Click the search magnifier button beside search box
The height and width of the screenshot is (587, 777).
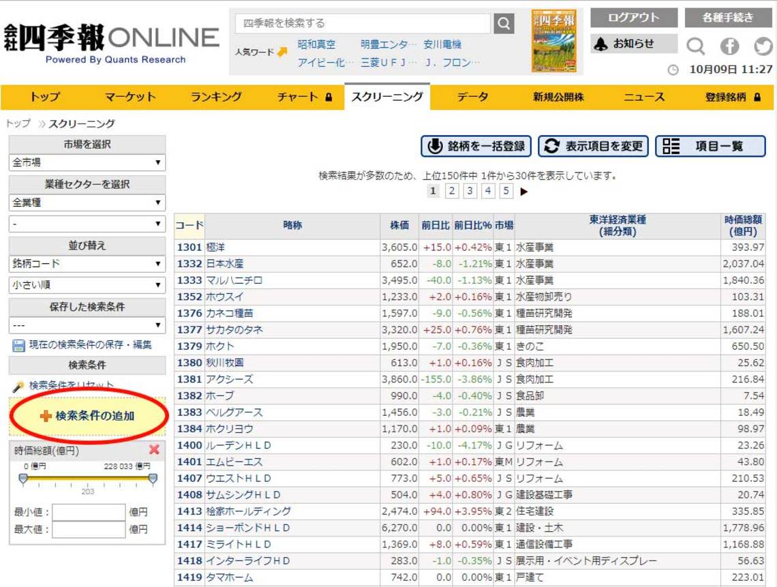(504, 23)
